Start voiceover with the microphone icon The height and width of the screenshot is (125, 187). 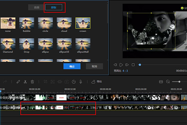(x=81, y=82)
